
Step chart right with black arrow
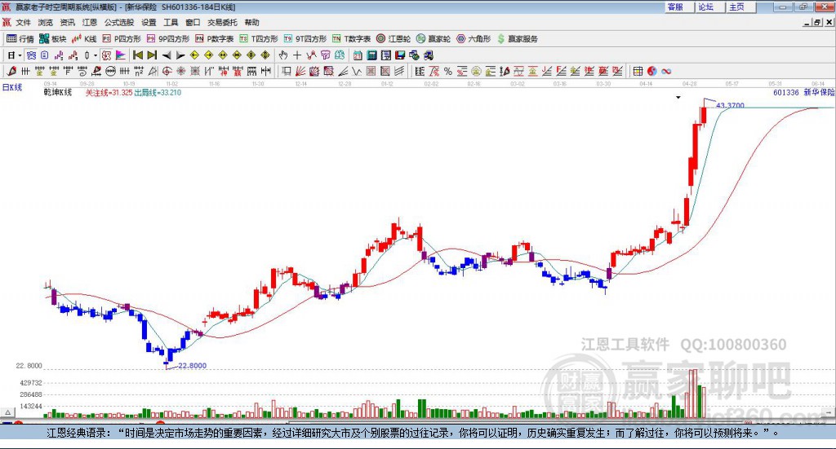pos(180,55)
